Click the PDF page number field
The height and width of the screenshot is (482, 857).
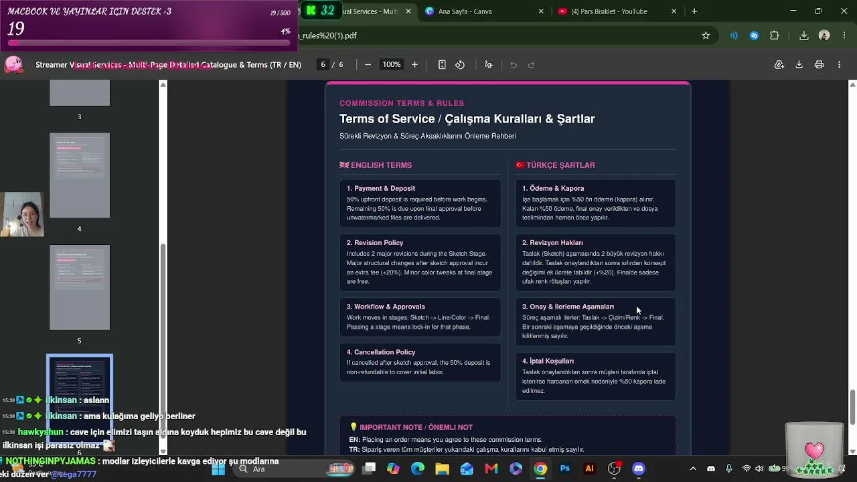click(323, 65)
